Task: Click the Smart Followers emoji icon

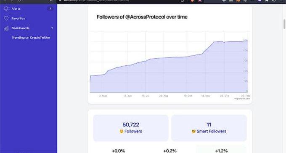Action: (193, 131)
